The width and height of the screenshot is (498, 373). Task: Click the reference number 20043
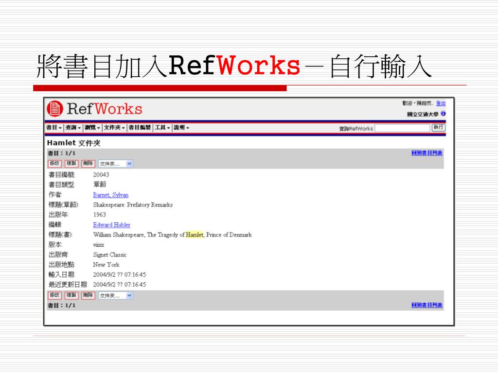(x=101, y=175)
